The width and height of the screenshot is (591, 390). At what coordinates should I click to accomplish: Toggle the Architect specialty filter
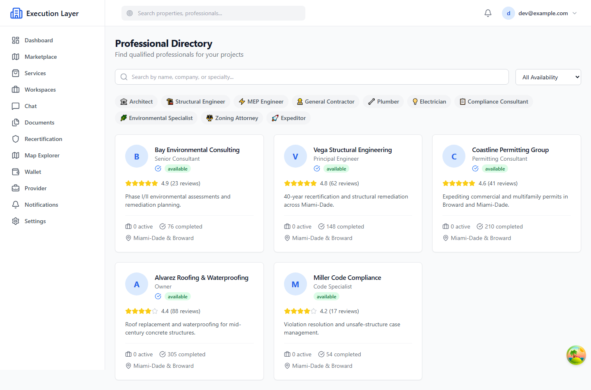click(137, 102)
